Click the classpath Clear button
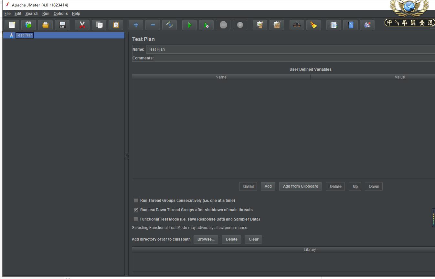Image resolution: width=435 pixels, height=279 pixels. click(x=253, y=239)
